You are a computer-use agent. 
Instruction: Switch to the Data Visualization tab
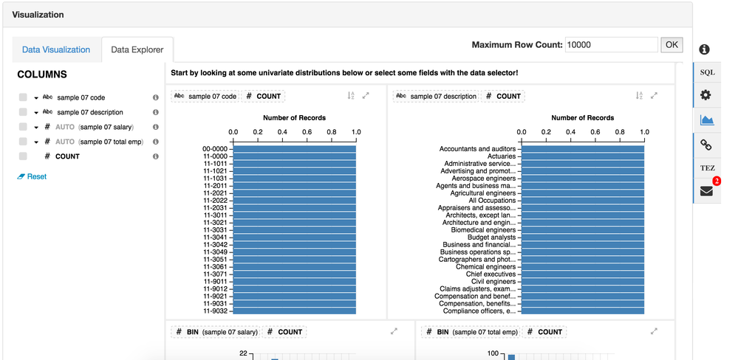[56, 50]
